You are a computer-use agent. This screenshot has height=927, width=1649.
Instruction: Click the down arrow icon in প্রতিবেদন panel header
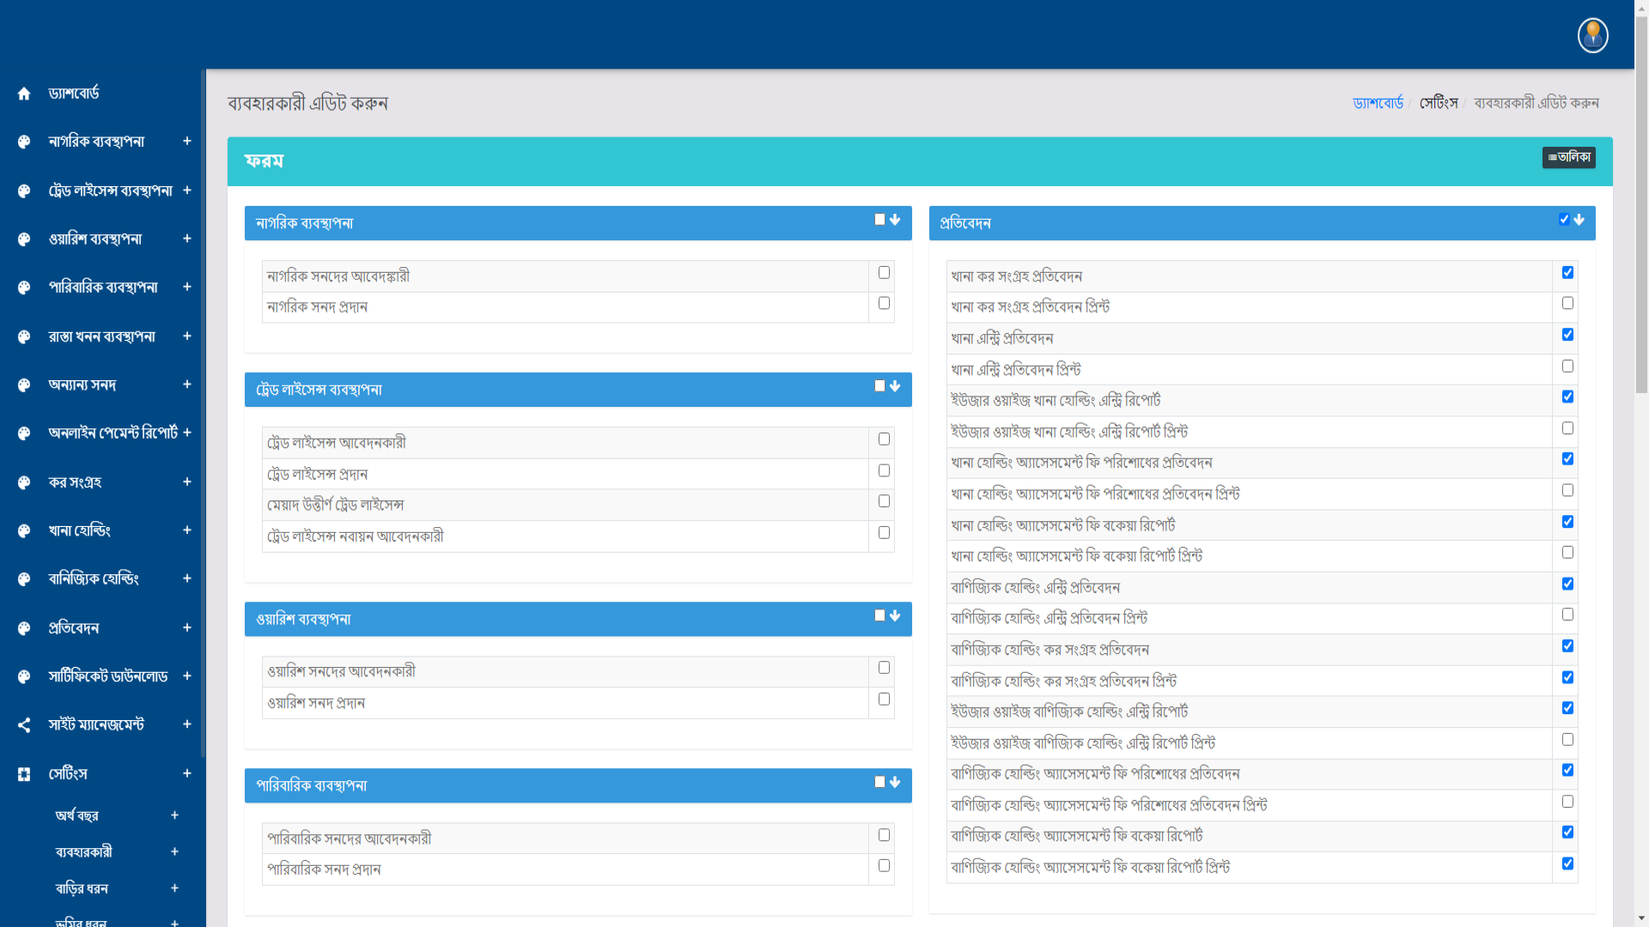[1579, 220]
